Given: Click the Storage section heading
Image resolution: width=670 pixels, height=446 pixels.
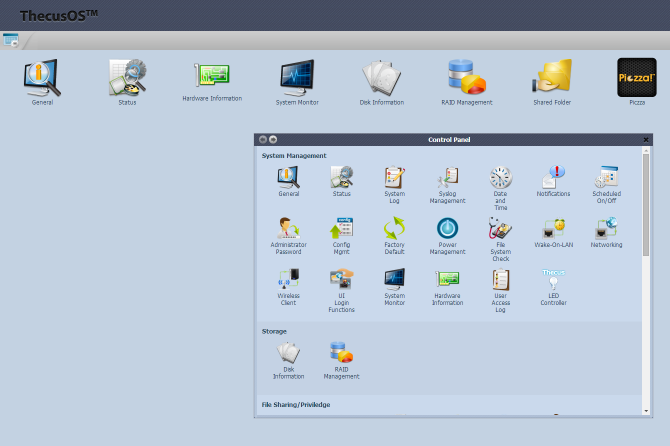Looking at the screenshot, I should 274,331.
